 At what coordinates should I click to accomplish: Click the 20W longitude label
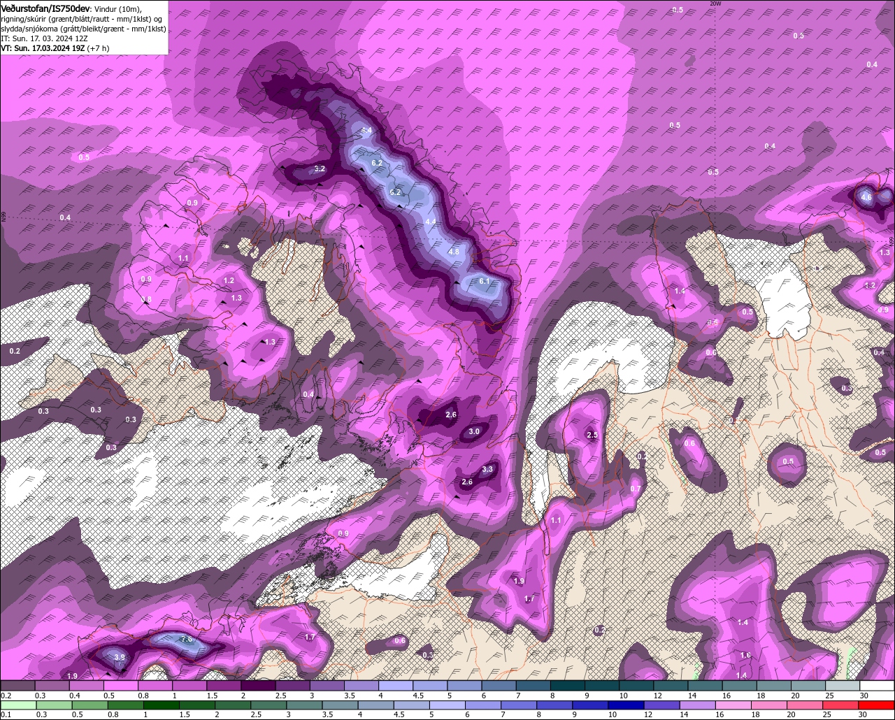(715, 3)
